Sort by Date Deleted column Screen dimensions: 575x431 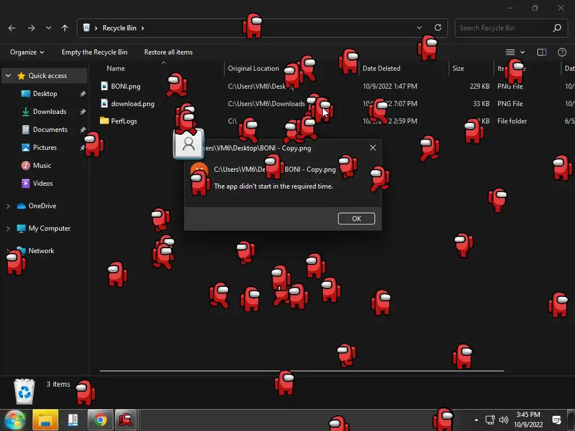click(381, 68)
